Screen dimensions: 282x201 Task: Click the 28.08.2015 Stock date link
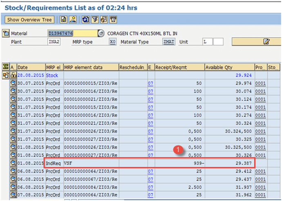(30, 75)
